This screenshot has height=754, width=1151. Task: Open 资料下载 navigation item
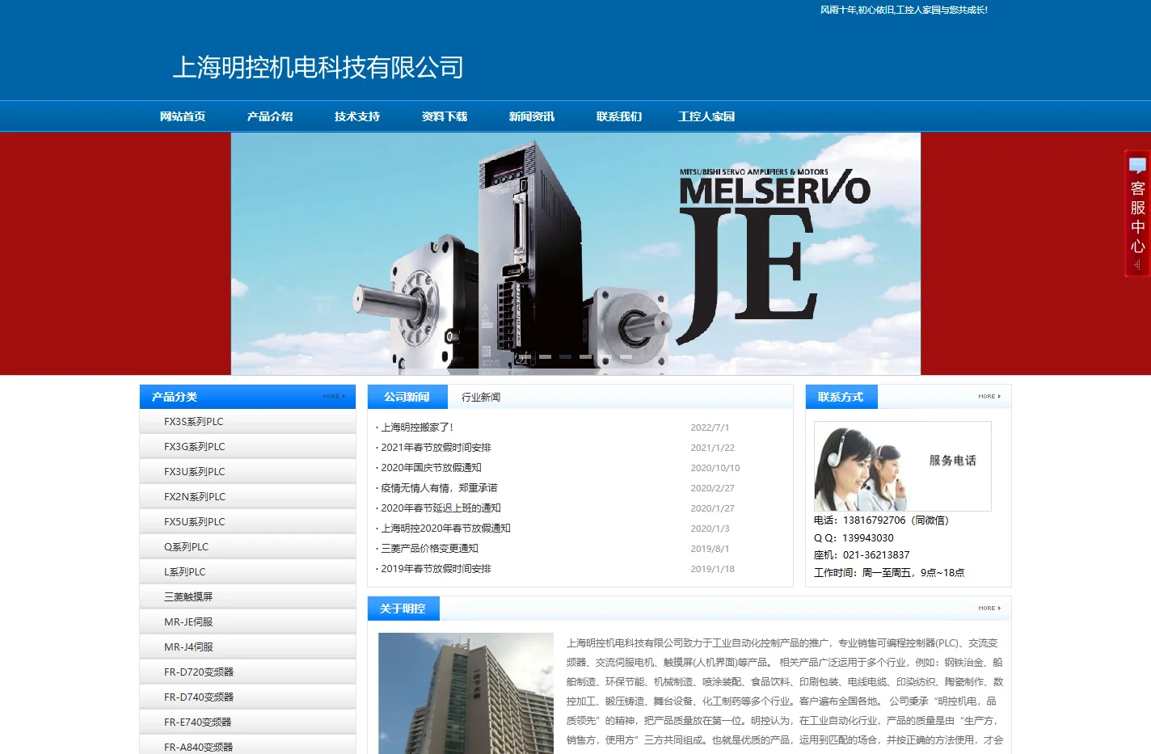[x=445, y=116]
